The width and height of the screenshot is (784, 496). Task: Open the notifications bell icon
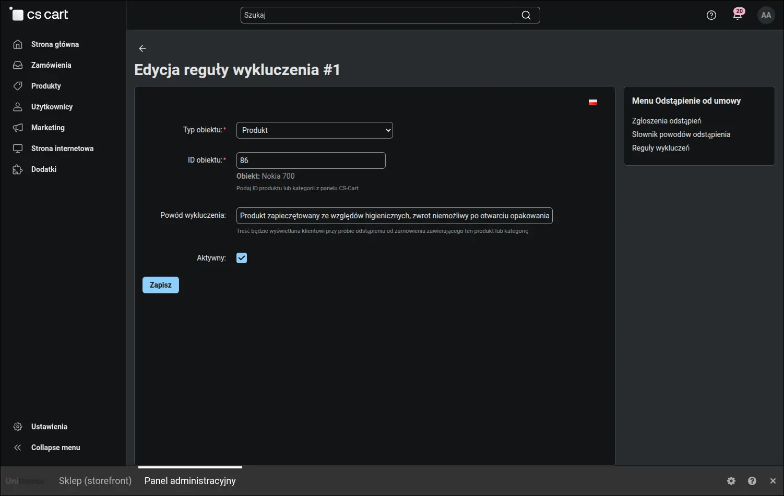coord(738,15)
